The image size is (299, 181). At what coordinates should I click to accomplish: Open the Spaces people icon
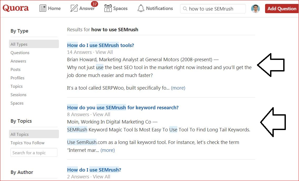click(108, 8)
